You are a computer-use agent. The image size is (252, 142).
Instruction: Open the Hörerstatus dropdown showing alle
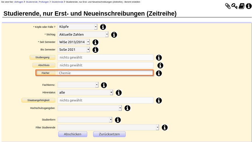point(85,92)
